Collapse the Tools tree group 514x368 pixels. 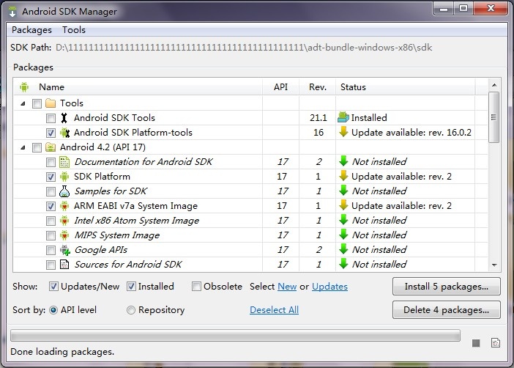(x=23, y=103)
